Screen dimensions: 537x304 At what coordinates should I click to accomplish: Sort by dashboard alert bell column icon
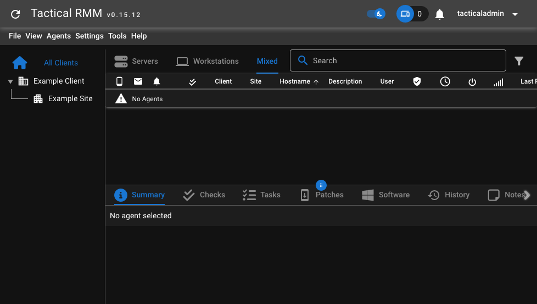point(156,81)
